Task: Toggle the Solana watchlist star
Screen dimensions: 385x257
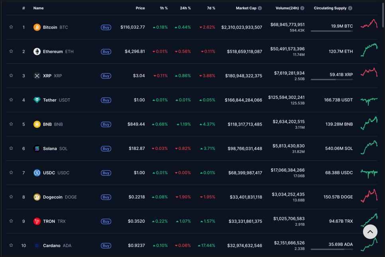Action: tap(11, 148)
